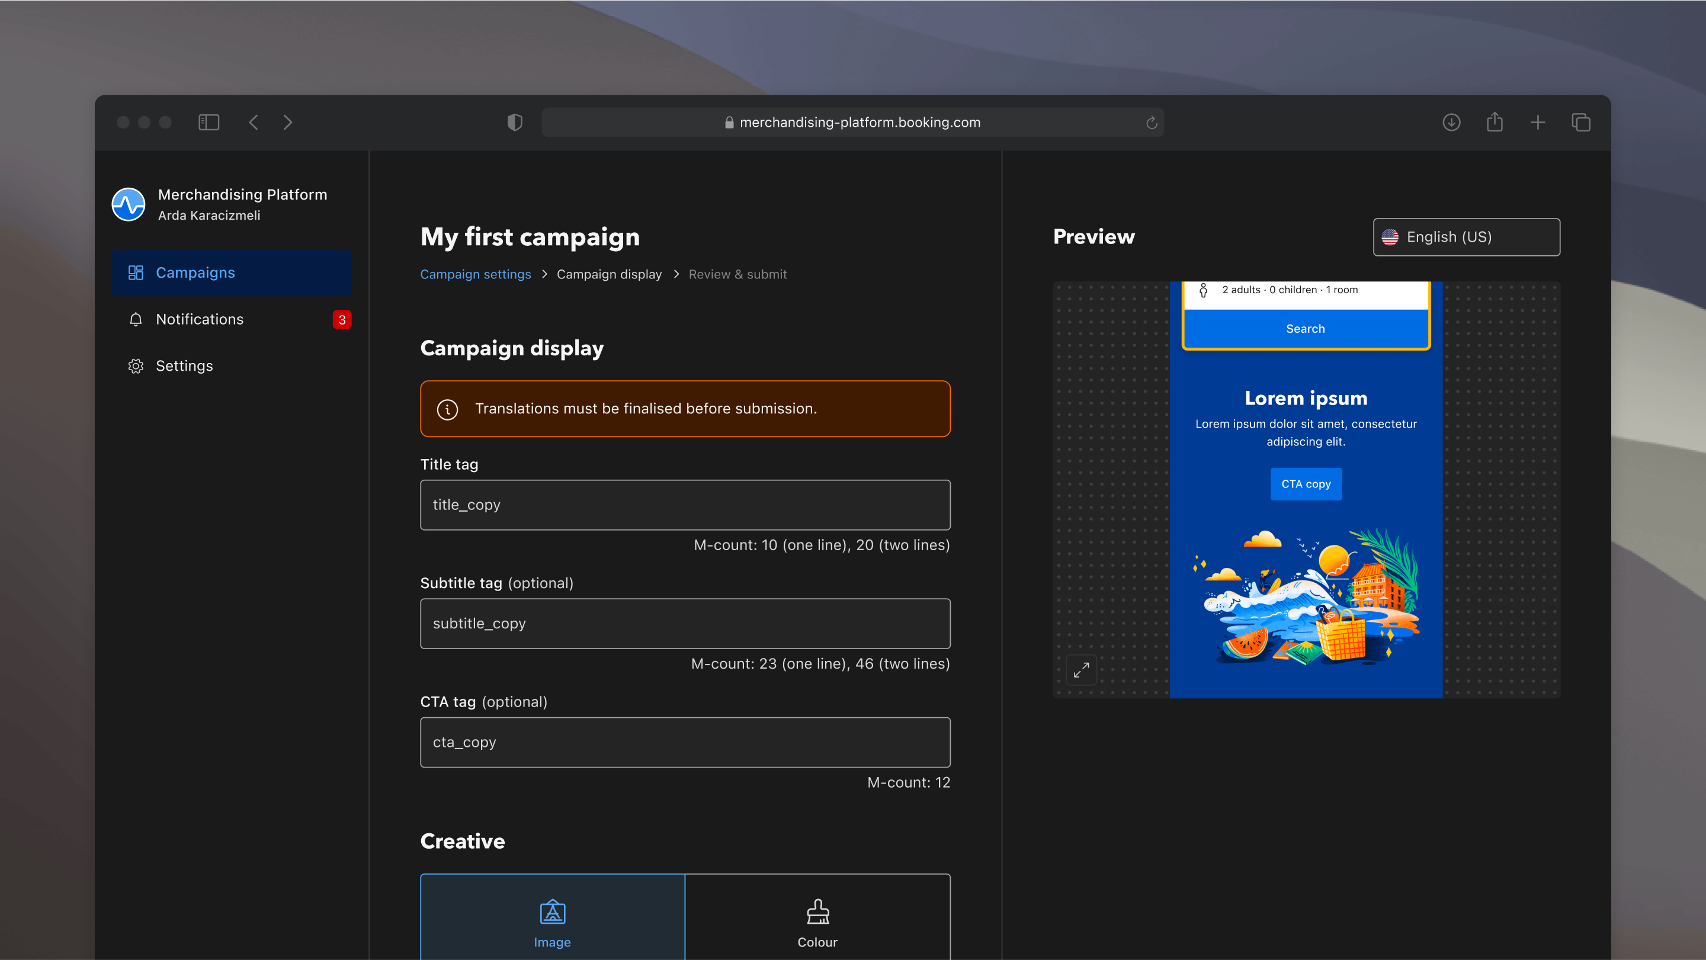Click the Lorem ipsum dolor subtitle in preview
The image size is (1706, 960).
click(x=1306, y=433)
